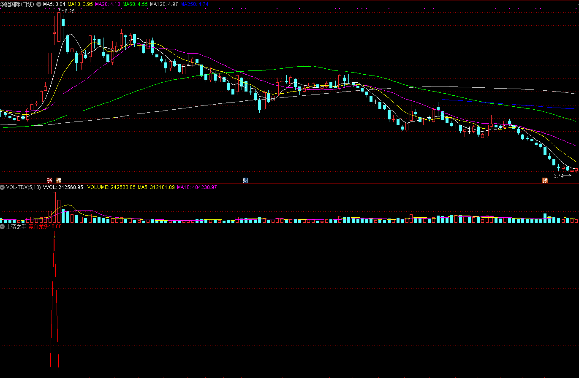Viewport: 579px width, 378px height.
Task: Open the dropdown arrow beside 上帝之手
Action: (2, 227)
